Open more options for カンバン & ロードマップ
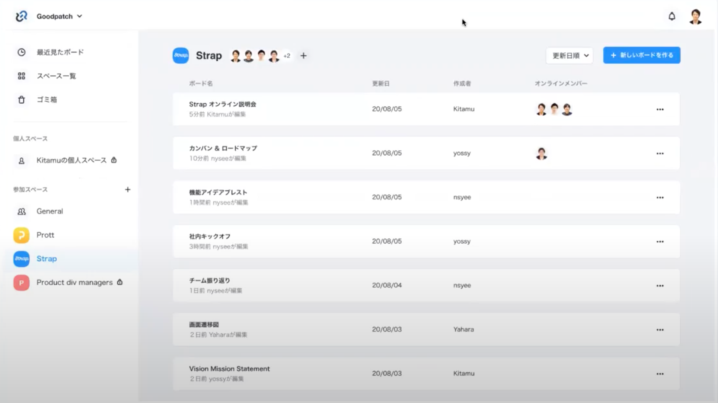This screenshot has width=718, height=403. (660, 153)
